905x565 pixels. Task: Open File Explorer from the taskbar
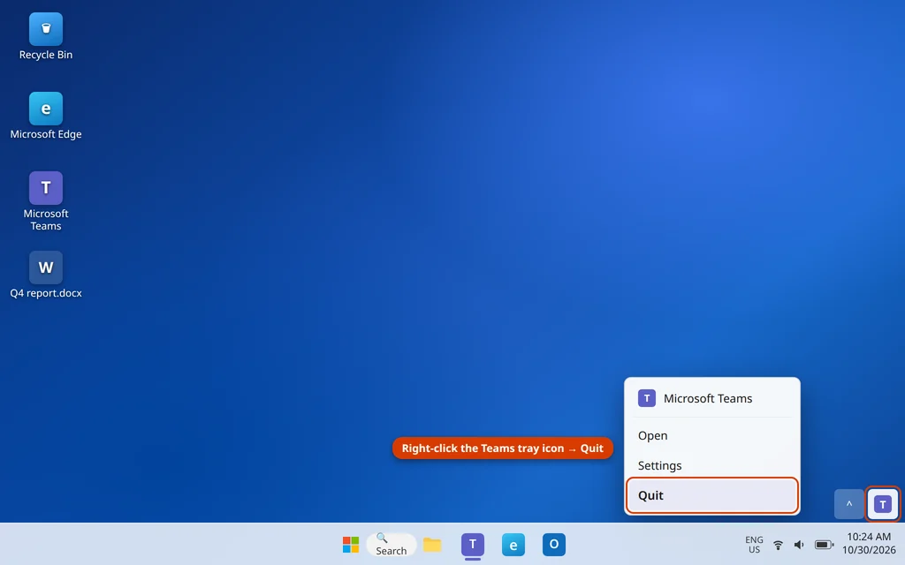coord(431,544)
